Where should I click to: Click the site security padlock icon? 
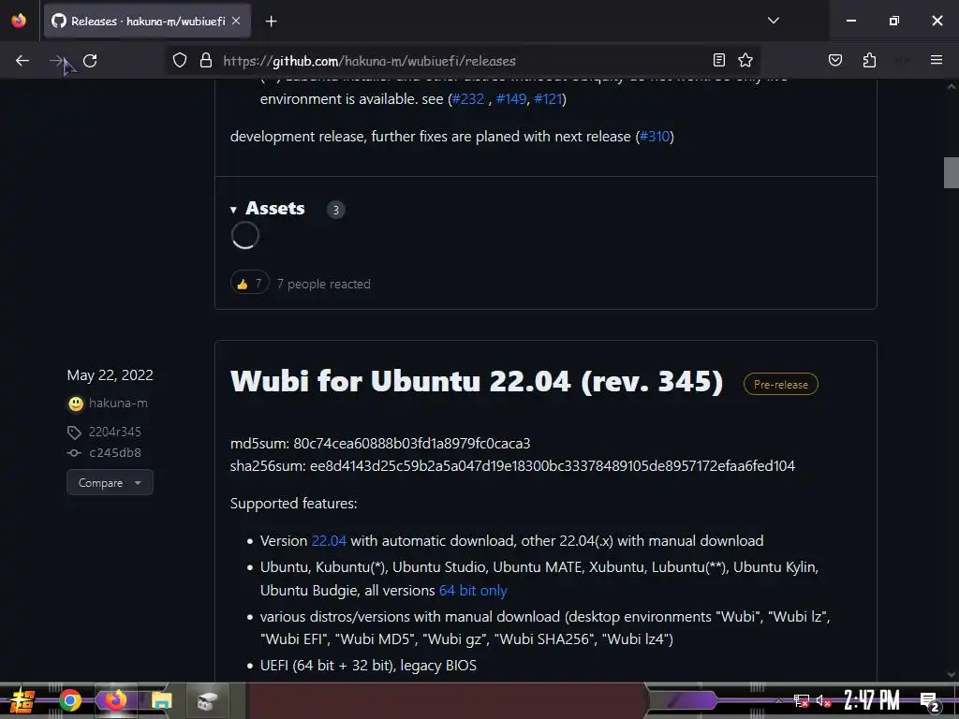click(x=206, y=61)
